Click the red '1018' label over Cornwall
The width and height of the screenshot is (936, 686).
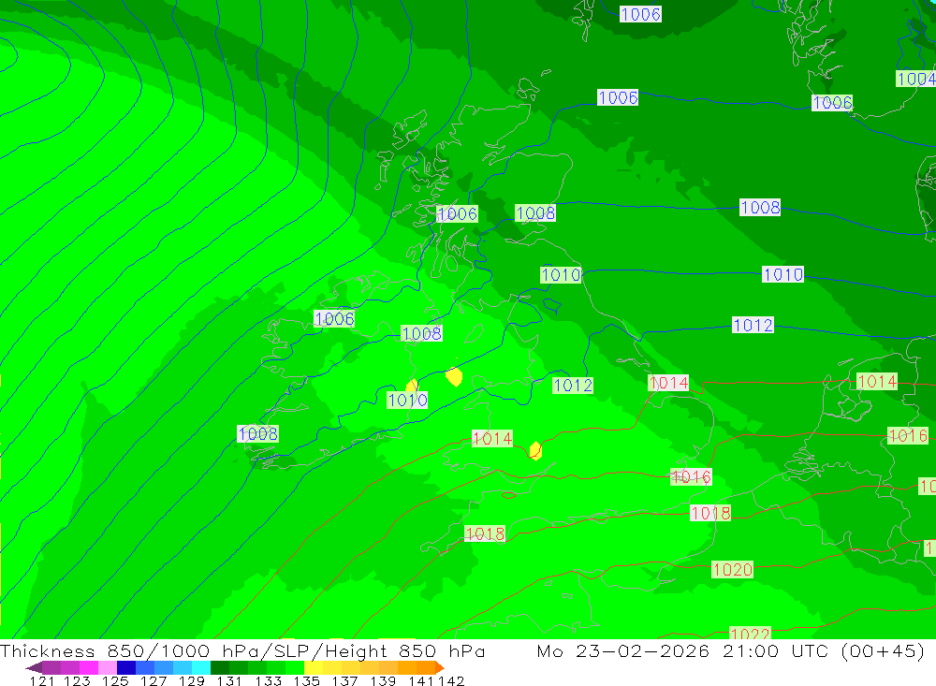click(x=485, y=533)
